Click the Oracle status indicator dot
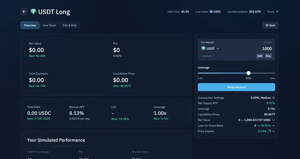 point(277,12)
